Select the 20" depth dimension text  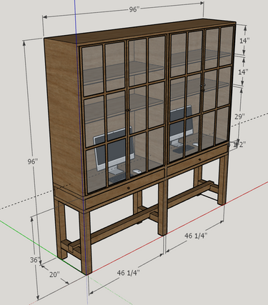[54, 274]
